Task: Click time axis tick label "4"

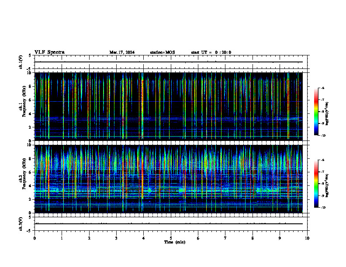Action: [x=144, y=238]
